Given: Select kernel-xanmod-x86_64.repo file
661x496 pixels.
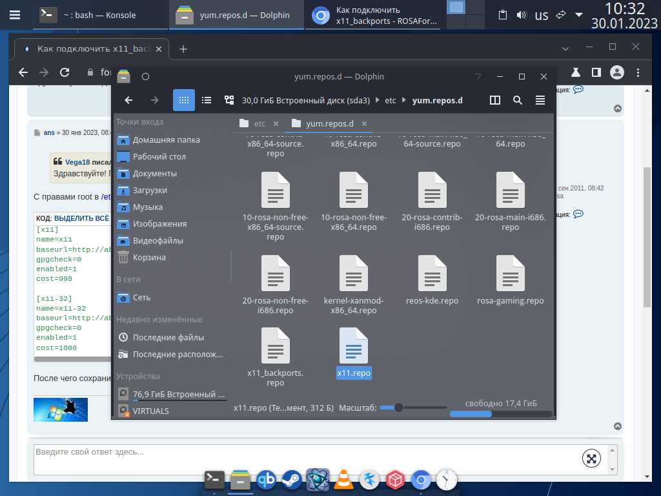Looking at the screenshot, I should coord(354,285).
